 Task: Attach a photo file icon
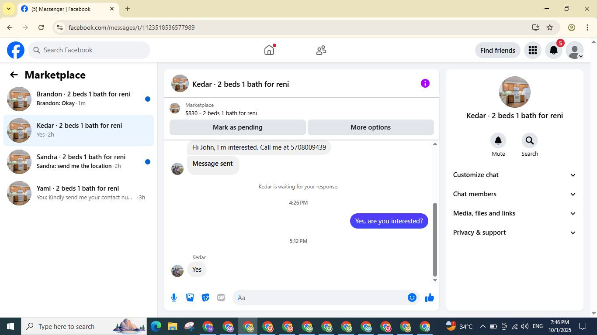click(190, 297)
